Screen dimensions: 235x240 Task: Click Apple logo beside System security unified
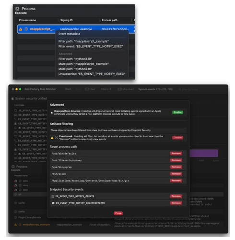point(12,98)
